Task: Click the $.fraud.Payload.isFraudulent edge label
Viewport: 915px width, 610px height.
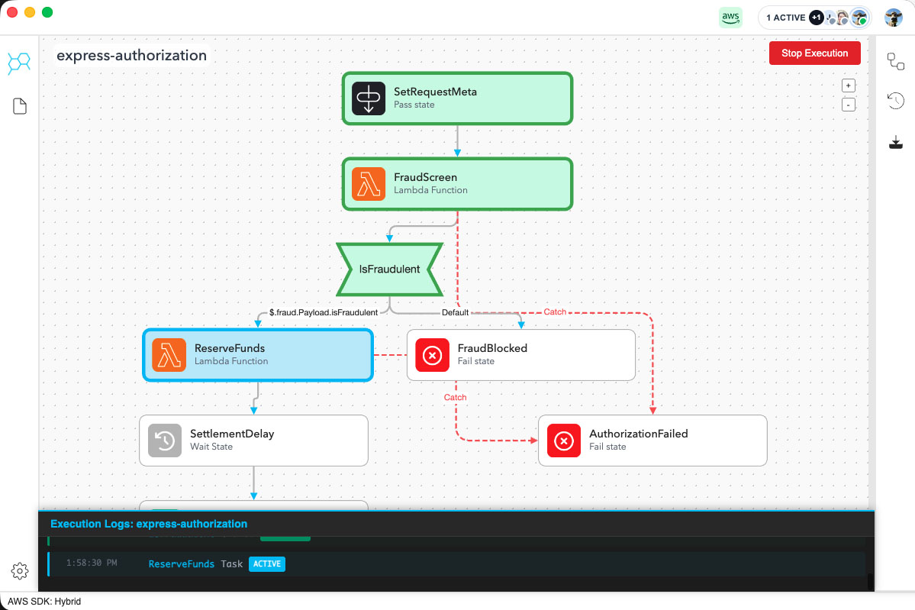Action: pos(324,312)
